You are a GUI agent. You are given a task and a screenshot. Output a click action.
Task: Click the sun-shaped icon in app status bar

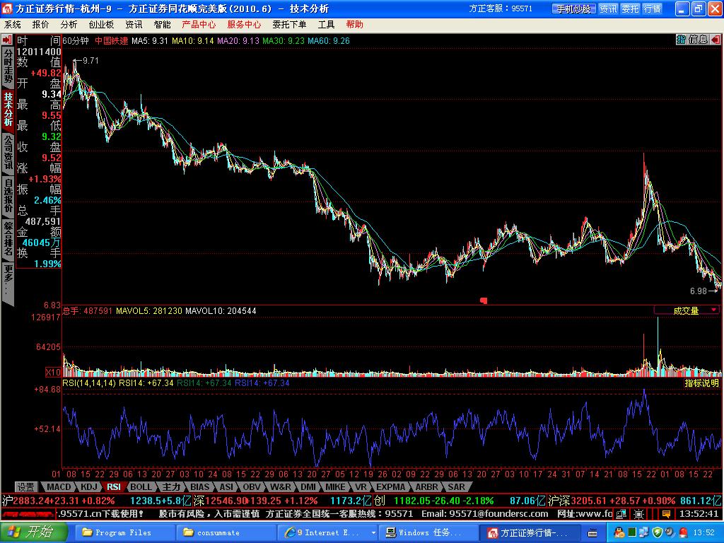tap(638, 513)
